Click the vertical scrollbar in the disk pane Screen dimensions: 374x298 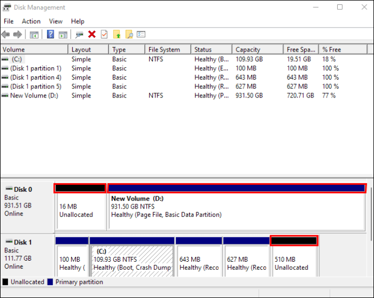coord(371,214)
